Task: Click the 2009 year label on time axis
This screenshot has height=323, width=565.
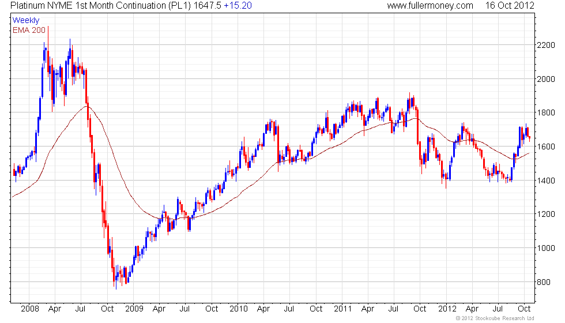Action: point(134,309)
